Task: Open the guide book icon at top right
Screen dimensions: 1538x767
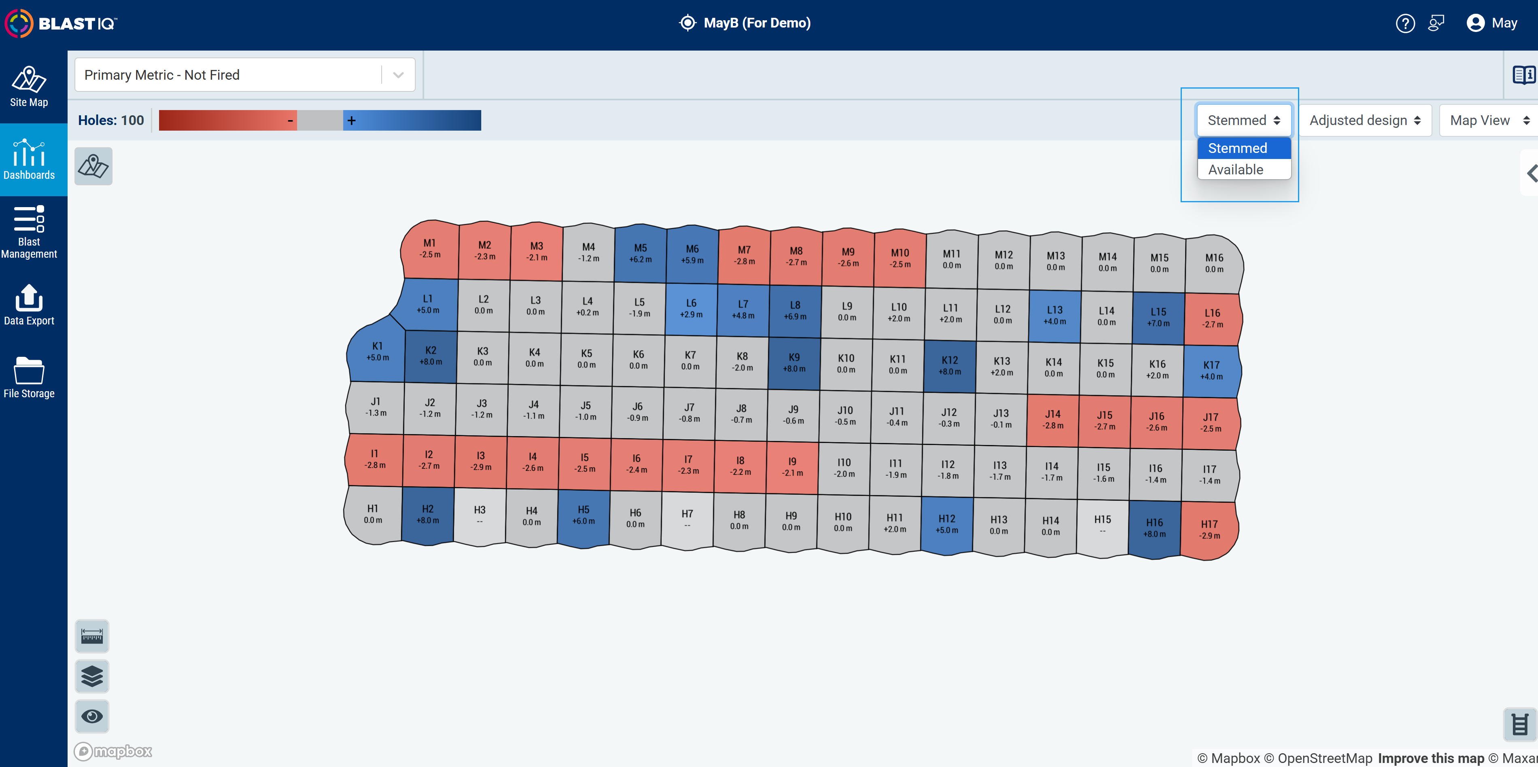Action: pos(1523,74)
